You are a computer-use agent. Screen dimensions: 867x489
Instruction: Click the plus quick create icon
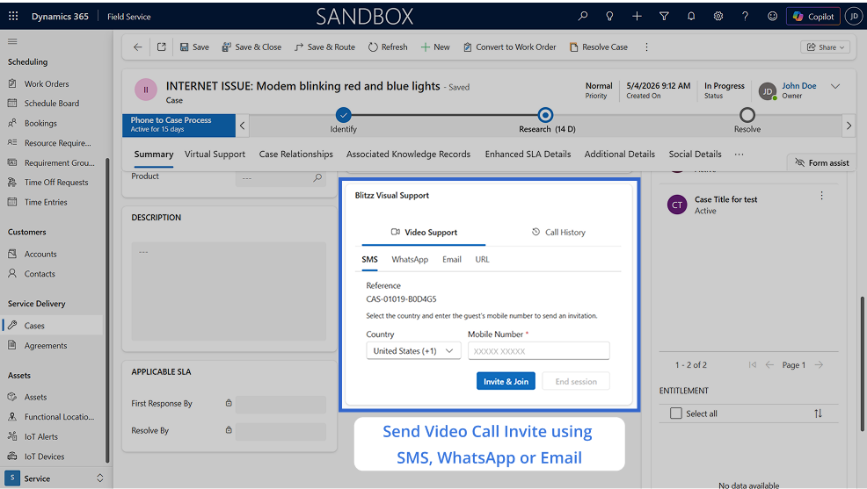637,16
